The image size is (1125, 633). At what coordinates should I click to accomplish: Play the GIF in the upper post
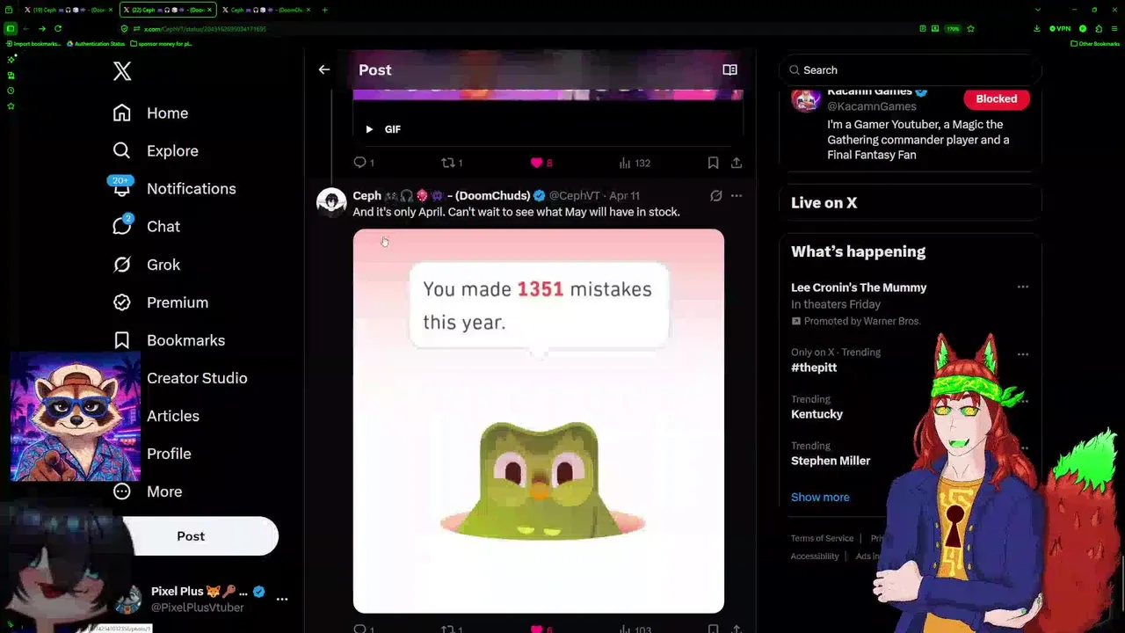369,129
